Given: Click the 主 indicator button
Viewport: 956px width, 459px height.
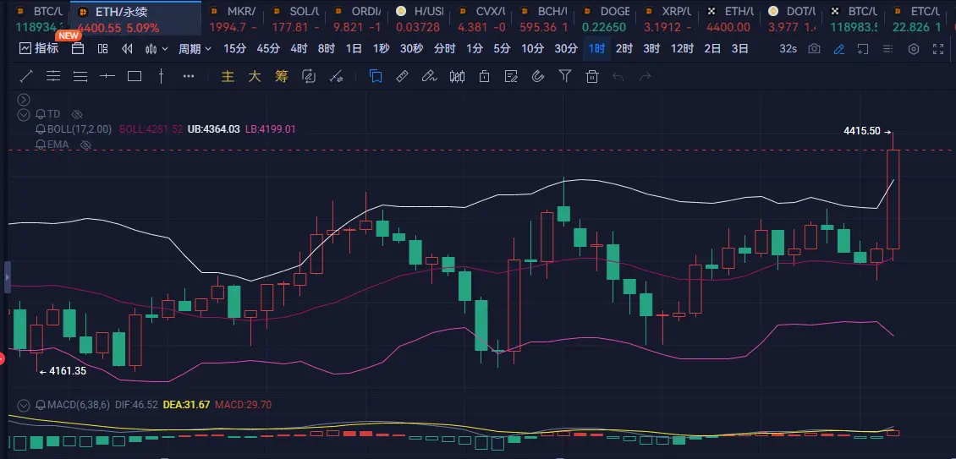Looking at the screenshot, I should tap(228, 76).
